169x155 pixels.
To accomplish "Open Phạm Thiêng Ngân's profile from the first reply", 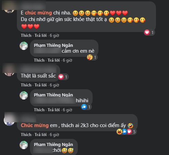I will pos(53,45).
